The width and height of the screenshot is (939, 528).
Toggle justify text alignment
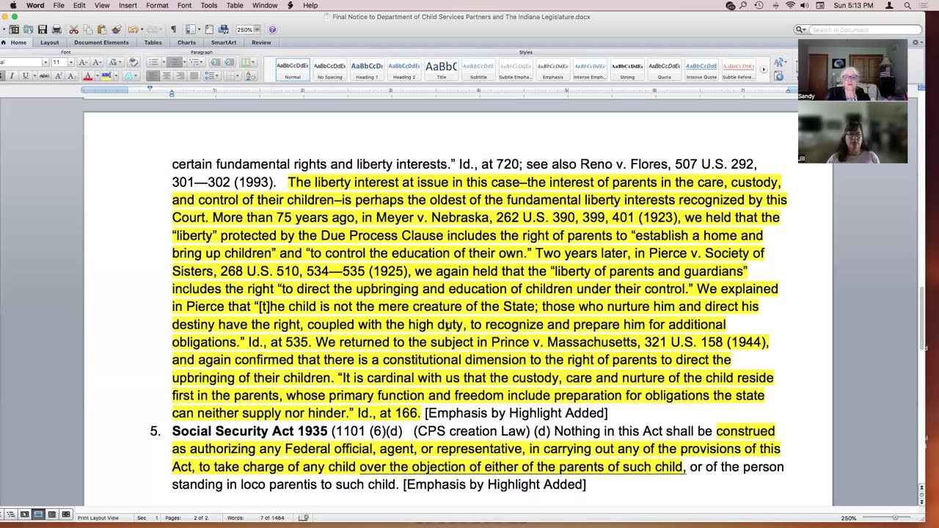pyautogui.click(x=194, y=76)
